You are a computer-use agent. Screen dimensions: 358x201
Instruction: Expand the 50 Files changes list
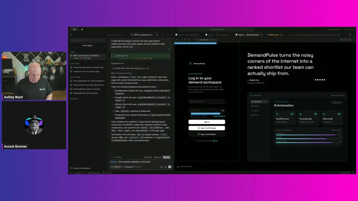(117, 157)
